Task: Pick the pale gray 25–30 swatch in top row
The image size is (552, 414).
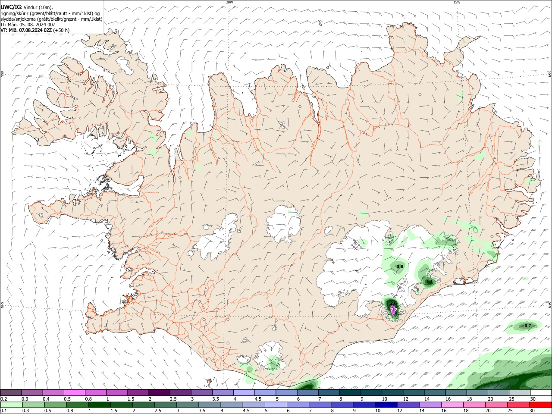Action: point(520,392)
